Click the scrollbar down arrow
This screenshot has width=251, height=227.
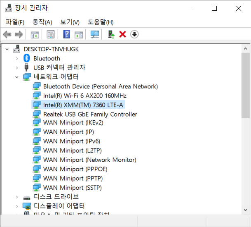click(245, 210)
